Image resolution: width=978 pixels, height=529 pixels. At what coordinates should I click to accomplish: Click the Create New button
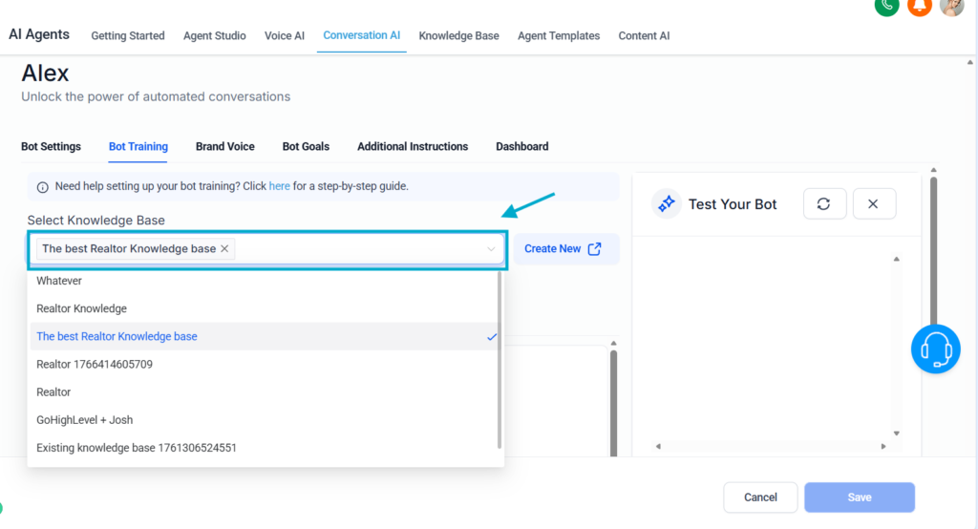coord(563,249)
